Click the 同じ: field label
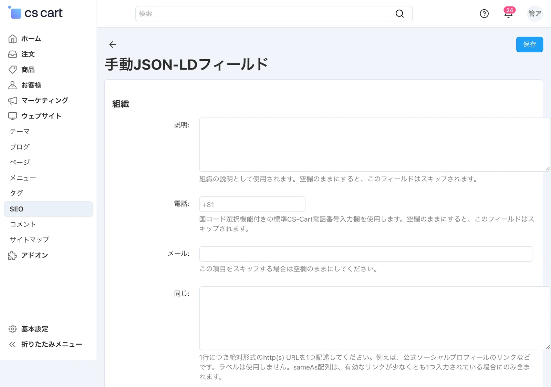Screen dimensions: 551x387 182,294
